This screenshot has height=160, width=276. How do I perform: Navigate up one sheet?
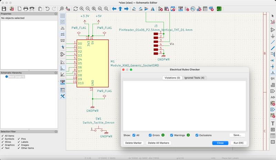(x=120, y=9)
